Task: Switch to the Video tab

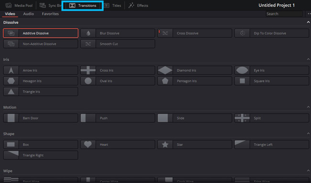Action: point(10,14)
